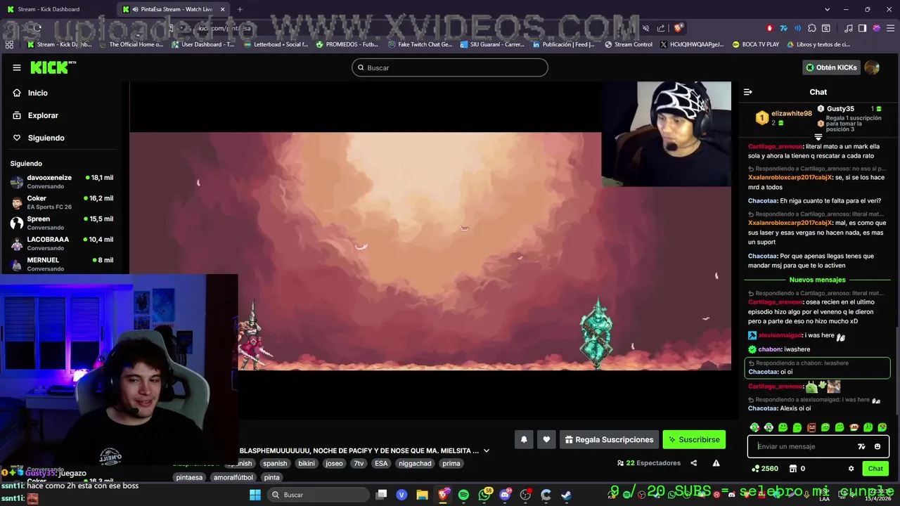This screenshot has height=506, width=900.
Task: Click the green Suscribirse button
Action: (694, 439)
